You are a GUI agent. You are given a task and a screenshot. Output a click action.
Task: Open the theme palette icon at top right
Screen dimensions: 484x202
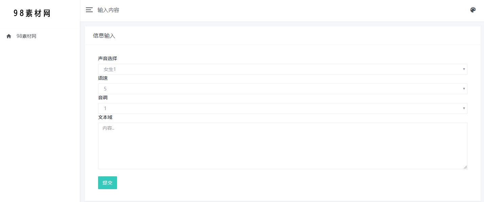[473, 10]
